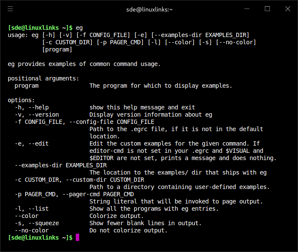Click the '-h, --help' option text
Viewport: 298px width, 252px height.
[32, 107]
